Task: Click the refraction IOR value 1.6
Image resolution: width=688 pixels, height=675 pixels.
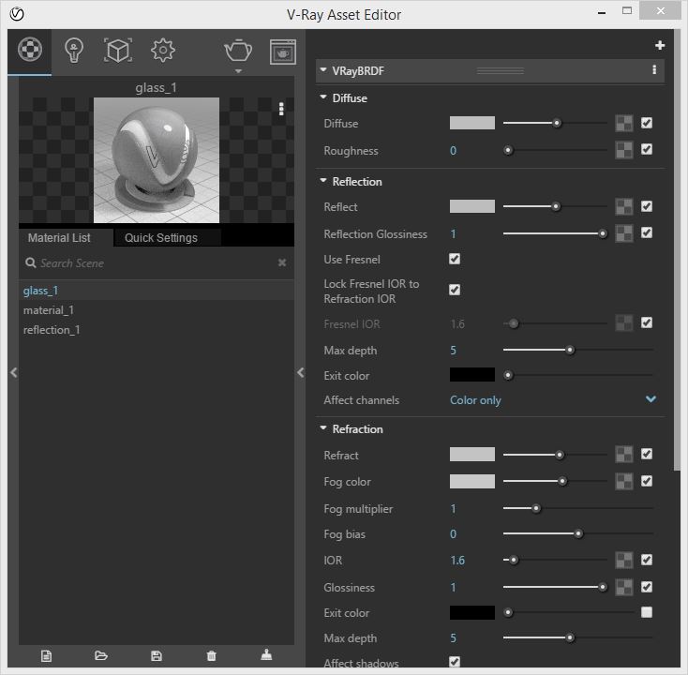Action: click(457, 560)
